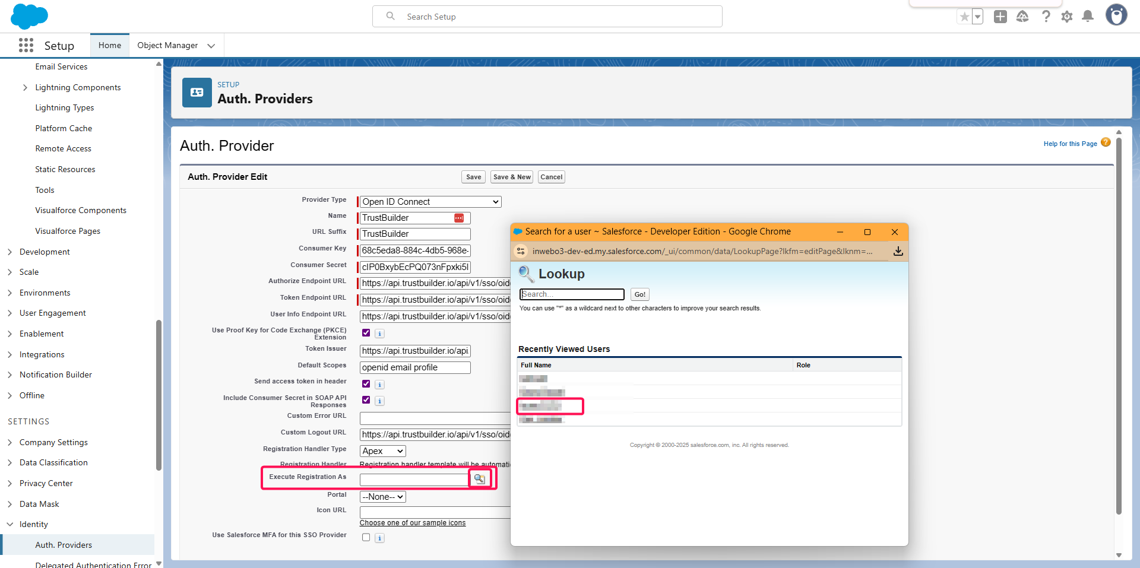Enable Use Salesforce MFA for SSO checkbox
The height and width of the screenshot is (568, 1140).
point(366,537)
